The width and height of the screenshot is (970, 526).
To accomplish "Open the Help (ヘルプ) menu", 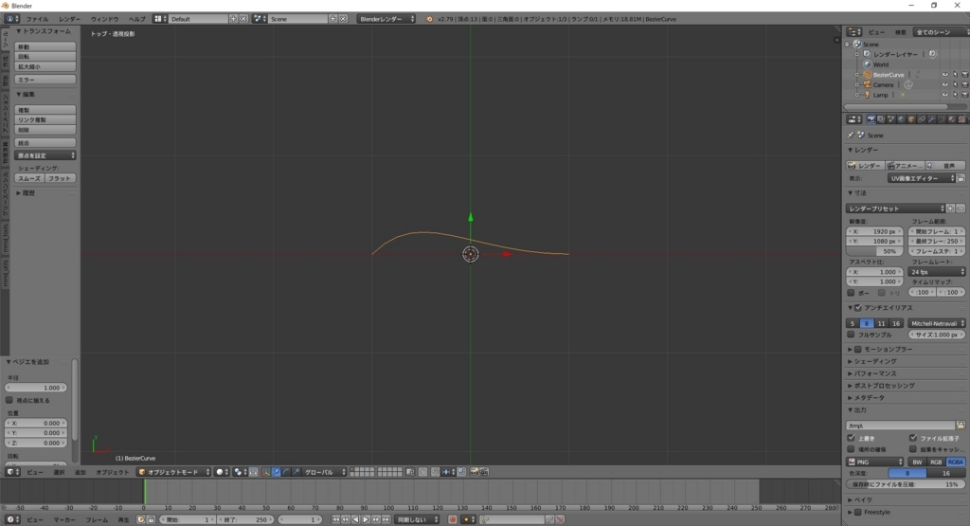I will pyautogui.click(x=136, y=19).
